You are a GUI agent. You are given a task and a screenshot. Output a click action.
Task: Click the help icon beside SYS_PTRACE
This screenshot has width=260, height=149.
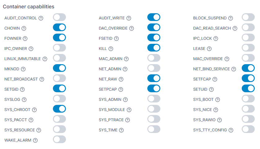128,120
